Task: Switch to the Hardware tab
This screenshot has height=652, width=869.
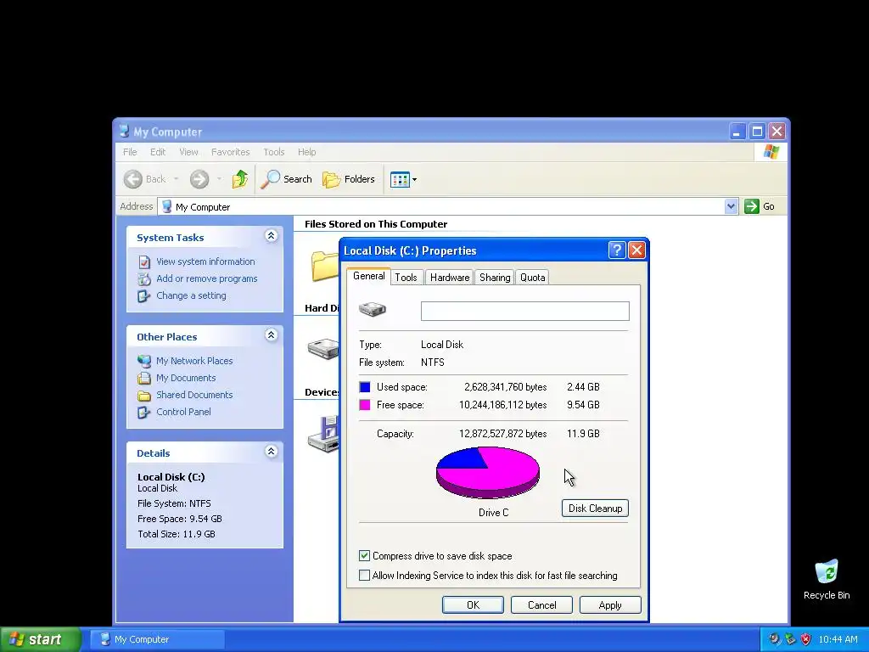Action: pyautogui.click(x=450, y=278)
